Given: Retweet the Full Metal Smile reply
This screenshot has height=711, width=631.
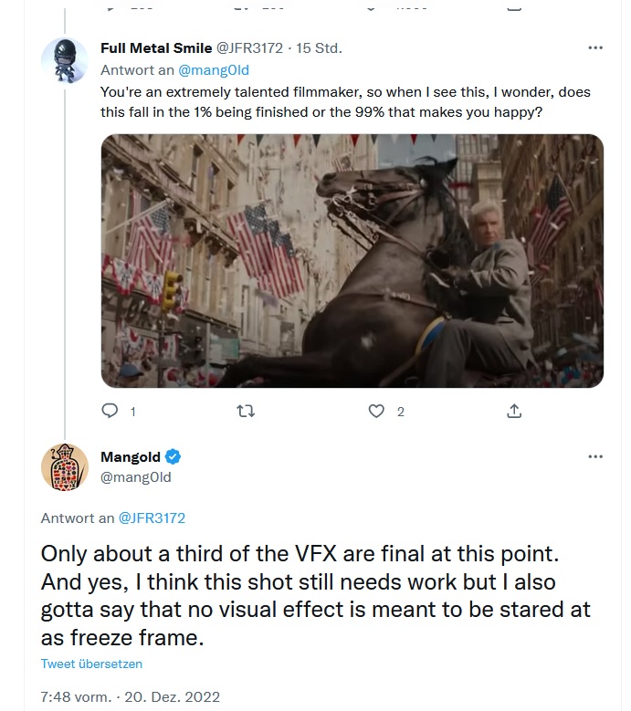Looking at the screenshot, I should tap(244, 412).
